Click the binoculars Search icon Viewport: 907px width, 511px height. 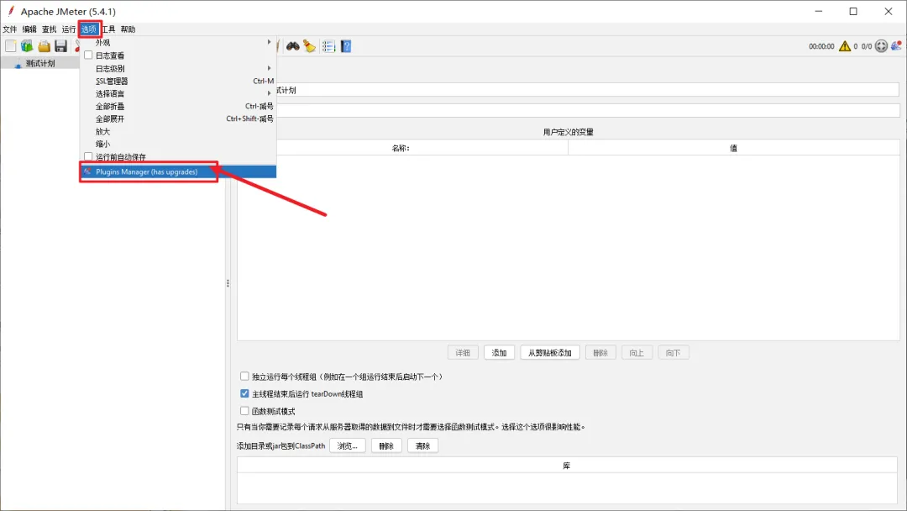pos(293,46)
